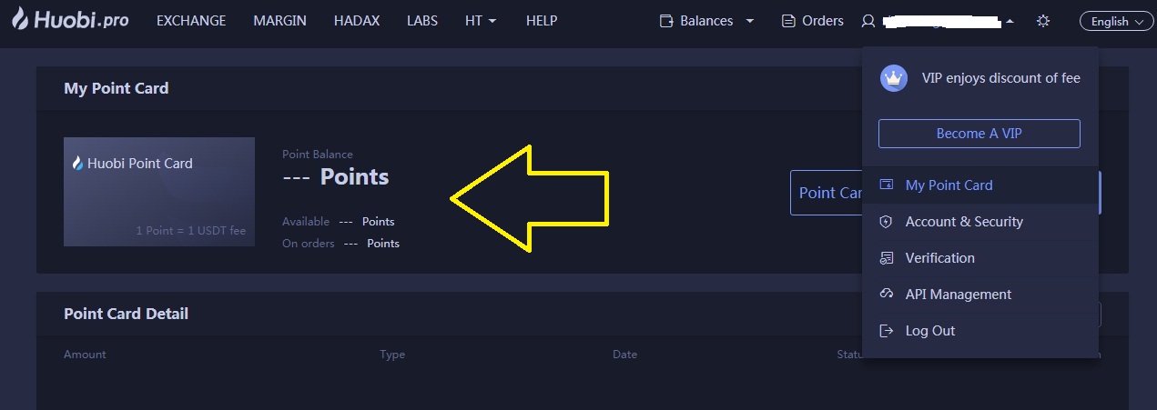Click the My Point Card heading
Viewport: 1157px width, 410px height.
click(x=117, y=88)
